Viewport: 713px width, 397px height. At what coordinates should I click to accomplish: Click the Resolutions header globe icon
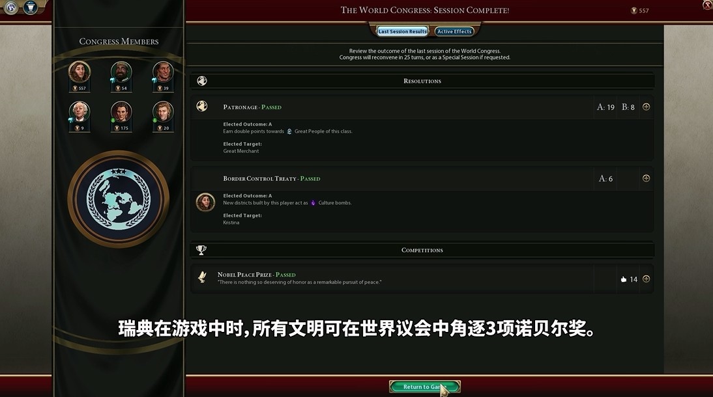tap(202, 81)
